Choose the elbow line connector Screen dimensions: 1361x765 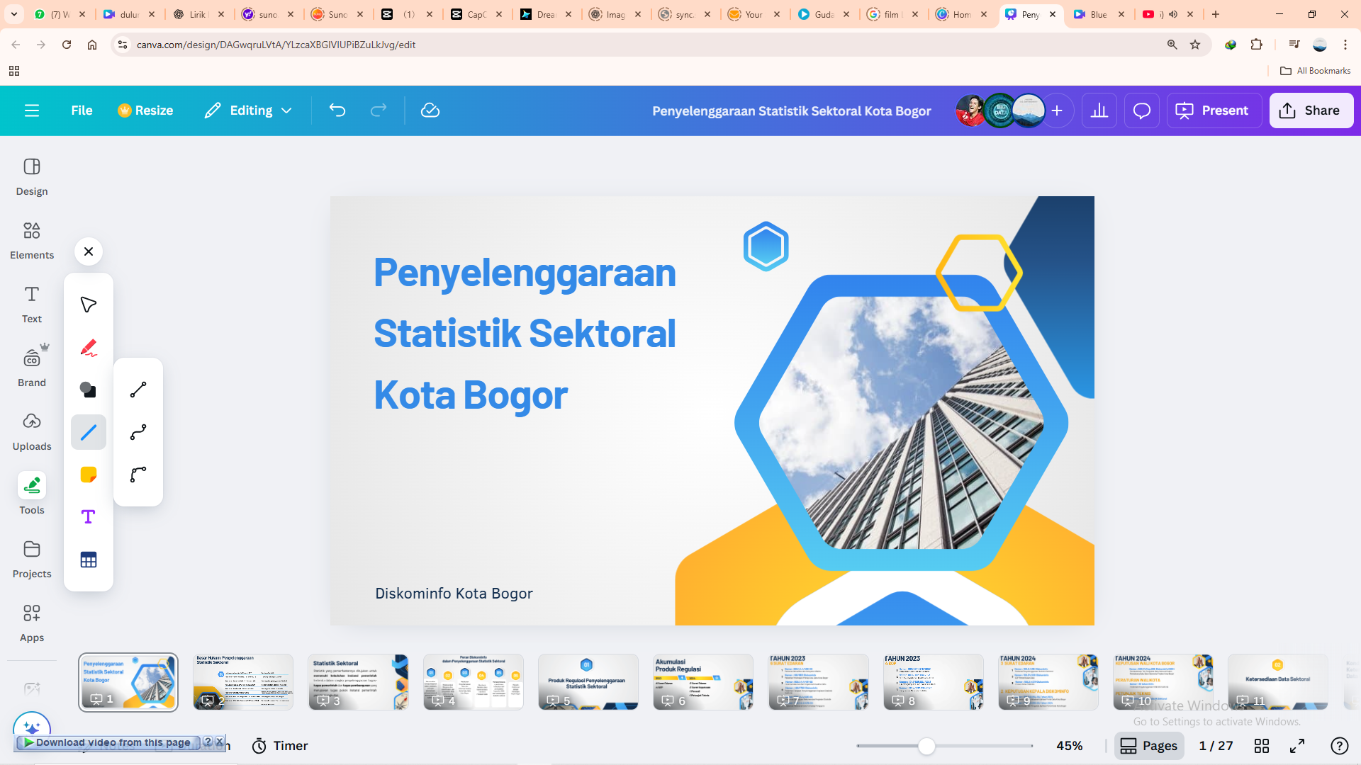138,475
